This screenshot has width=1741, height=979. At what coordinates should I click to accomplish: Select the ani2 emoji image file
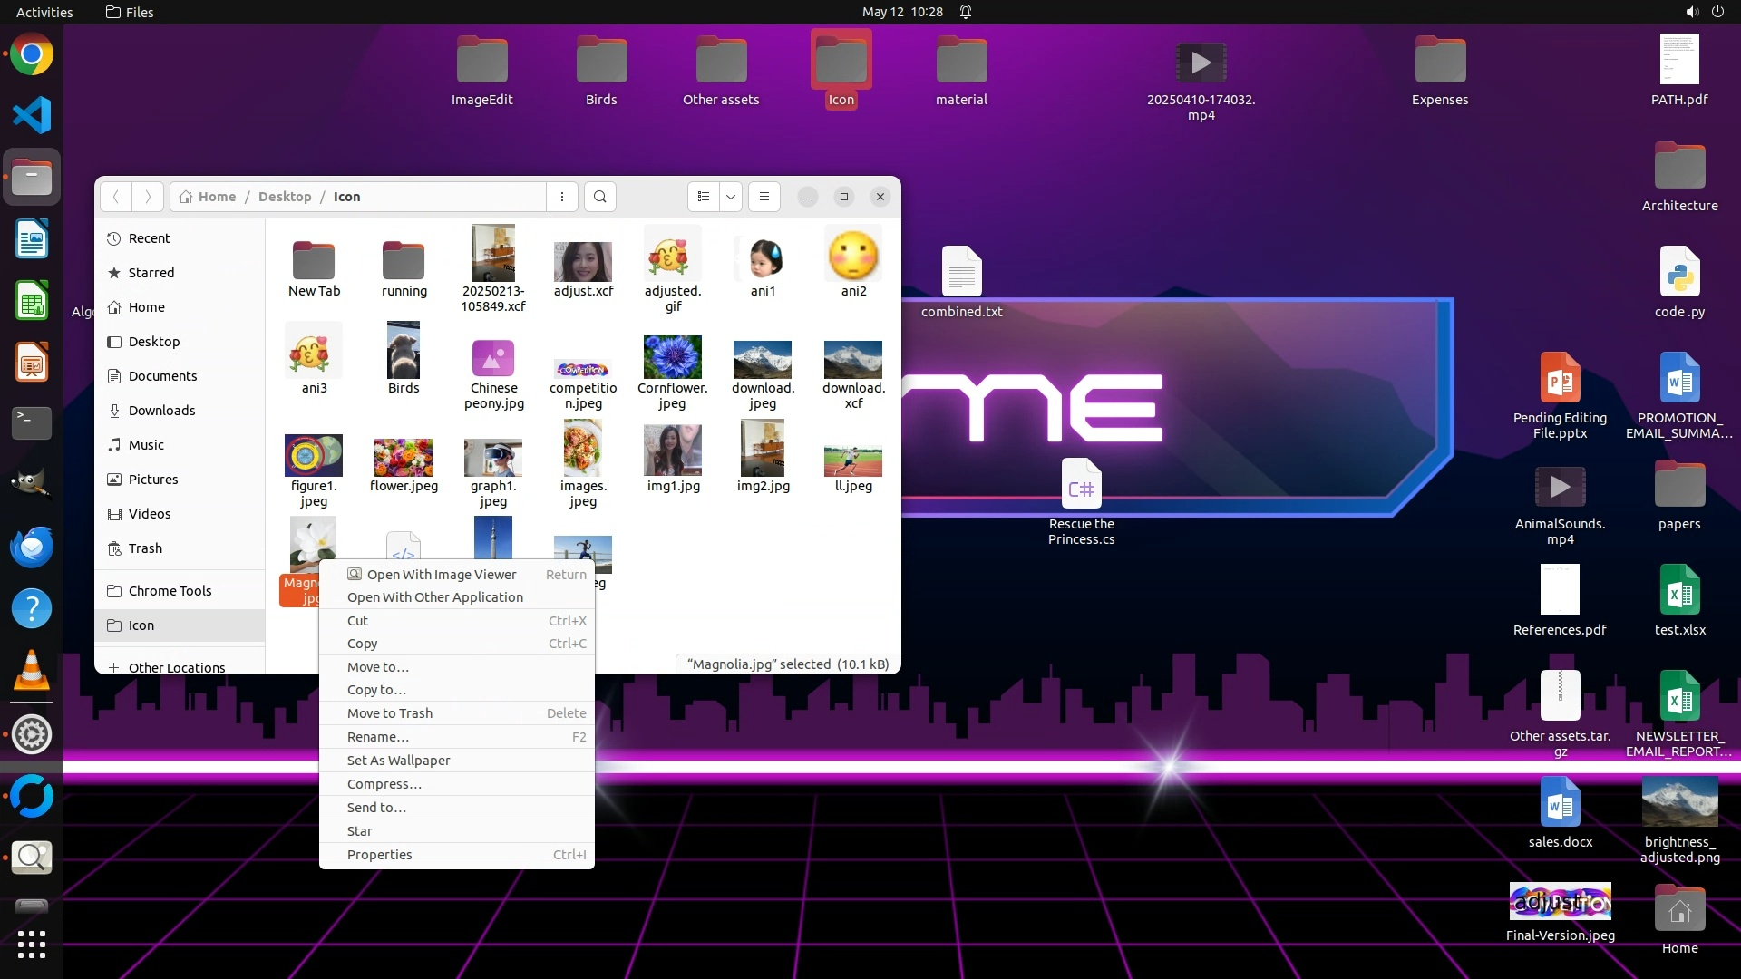click(x=853, y=257)
